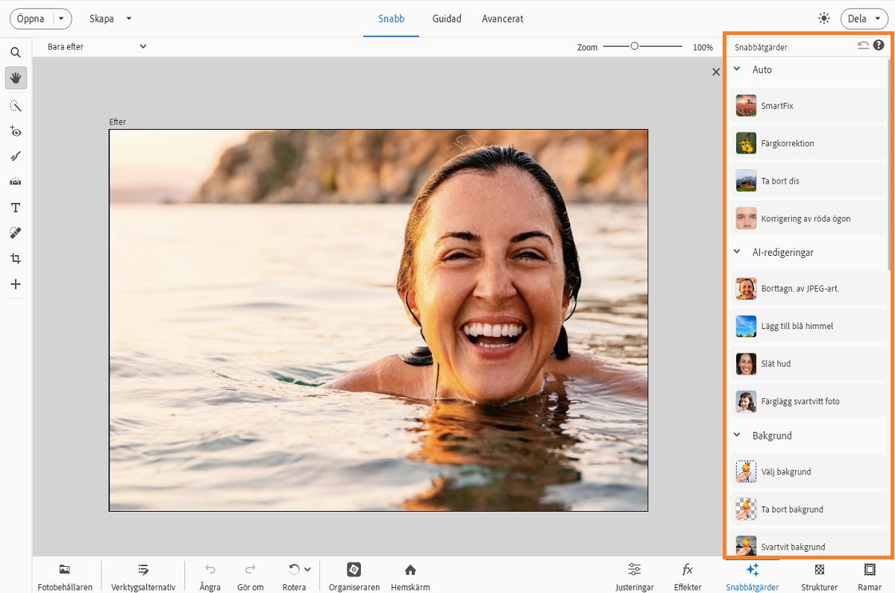Switch to the Guidad tab
895x593 pixels.
[x=447, y=19]
